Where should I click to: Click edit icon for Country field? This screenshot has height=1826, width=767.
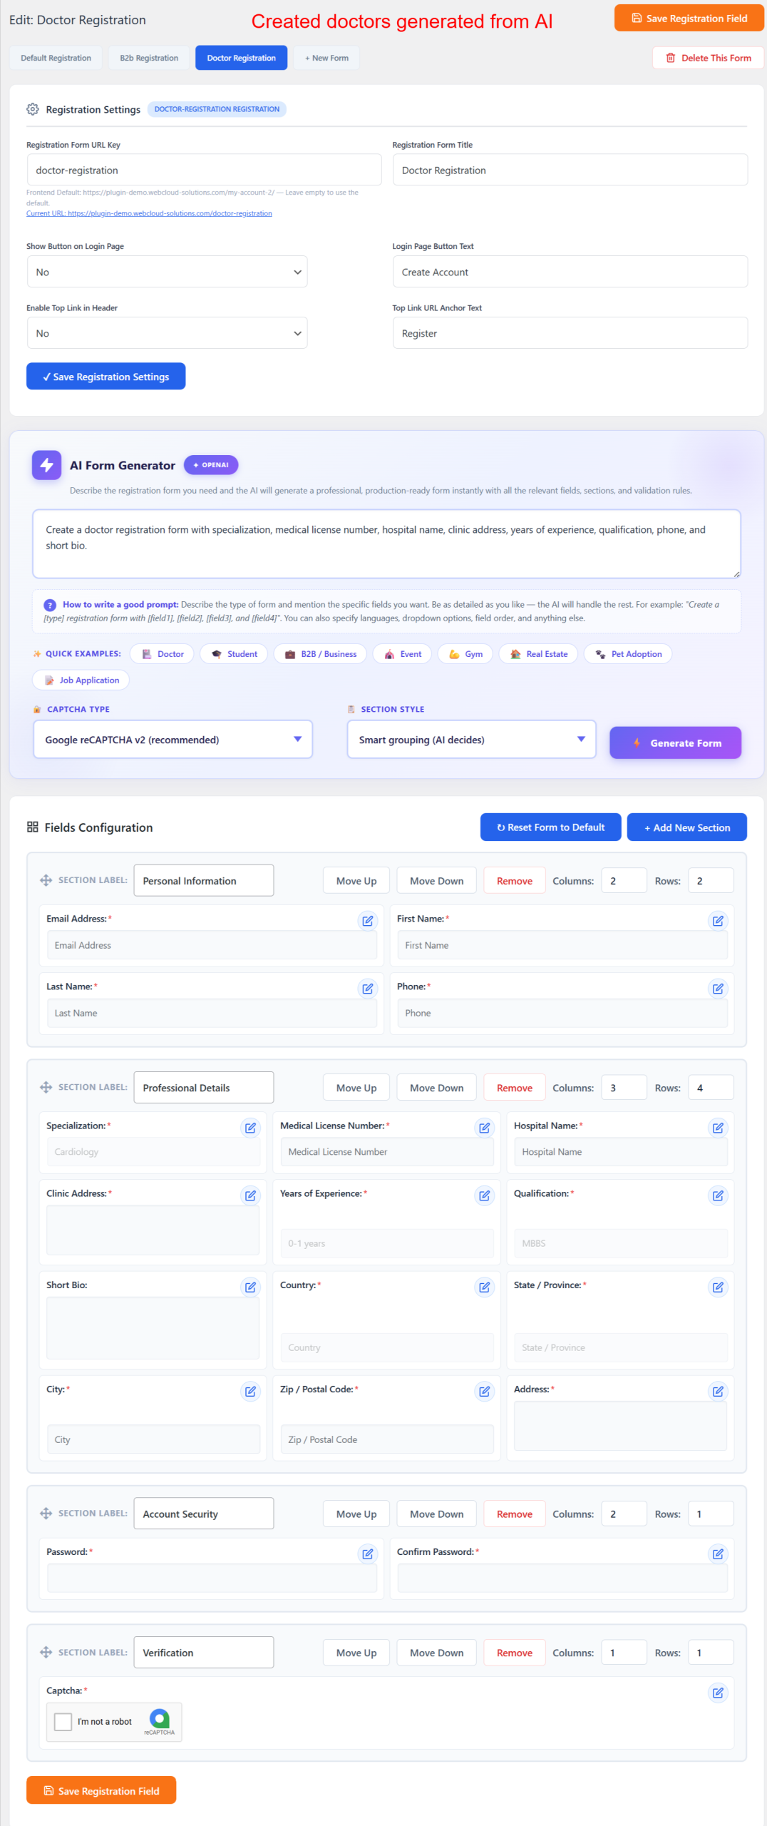pos(484,1287)
